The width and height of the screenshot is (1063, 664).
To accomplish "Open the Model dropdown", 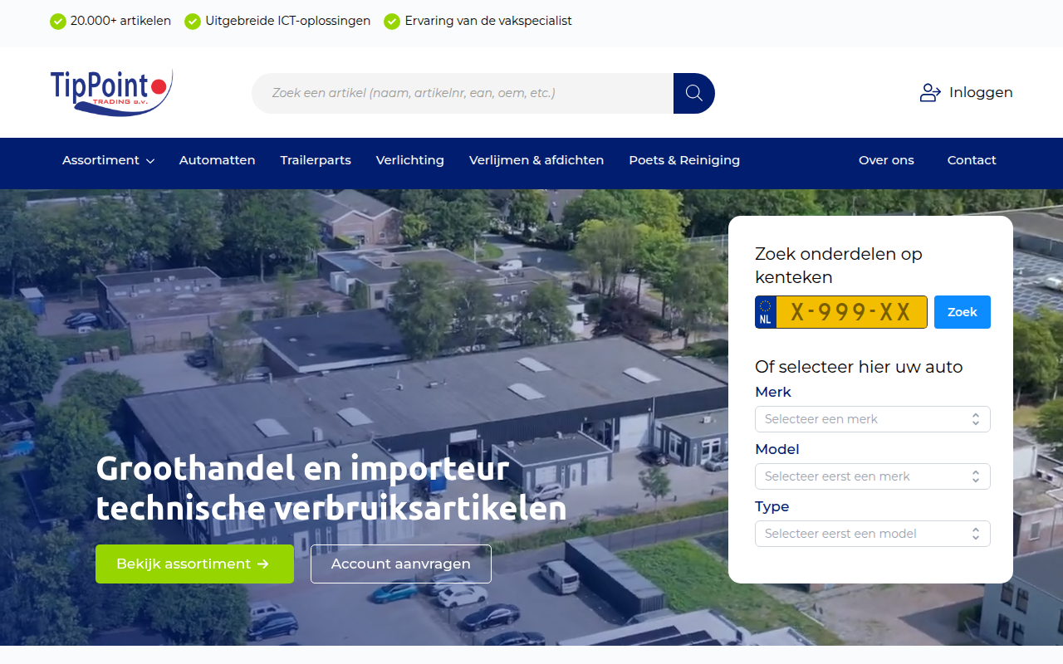I will pyautogui.click(x=873, y=476).
